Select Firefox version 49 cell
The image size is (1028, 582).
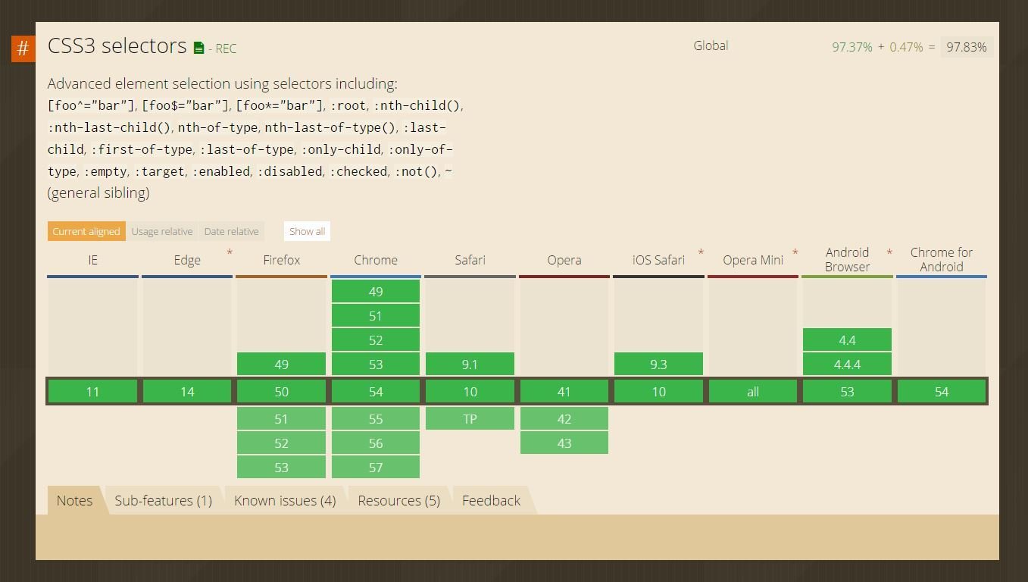click(281, 365)
